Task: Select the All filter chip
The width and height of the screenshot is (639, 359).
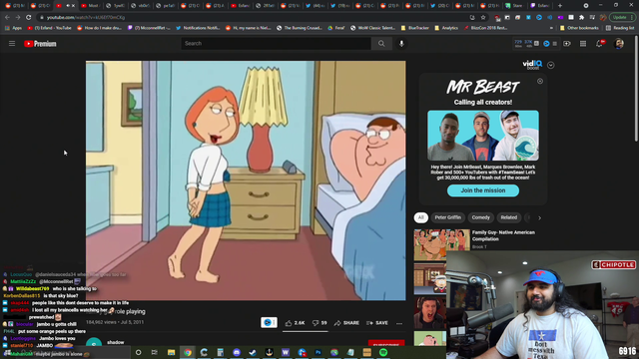Action: pyautogui.click(x=421, y=217)
